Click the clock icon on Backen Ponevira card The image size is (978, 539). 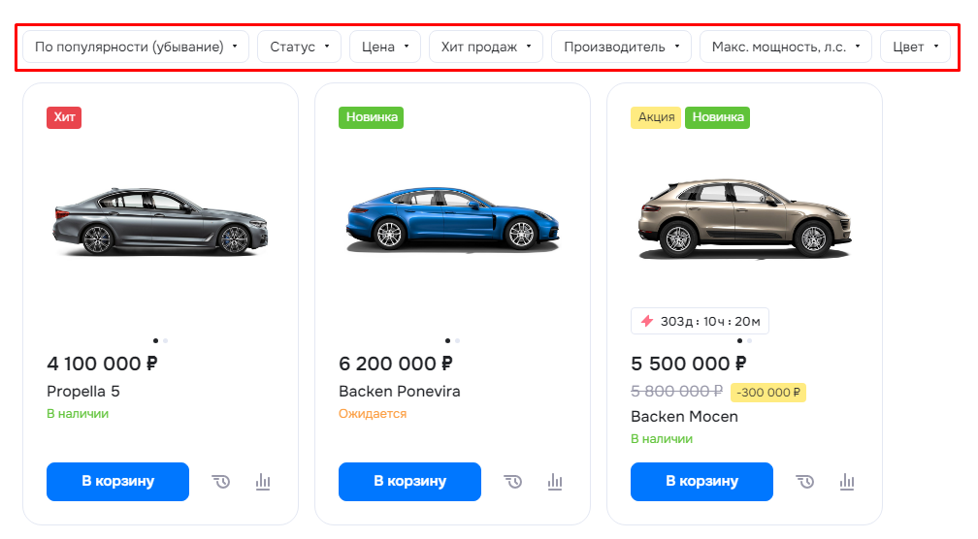click(513, 482)
